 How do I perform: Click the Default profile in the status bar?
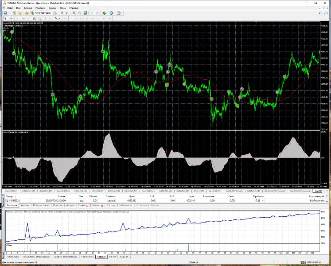click(x=194, y=262)
